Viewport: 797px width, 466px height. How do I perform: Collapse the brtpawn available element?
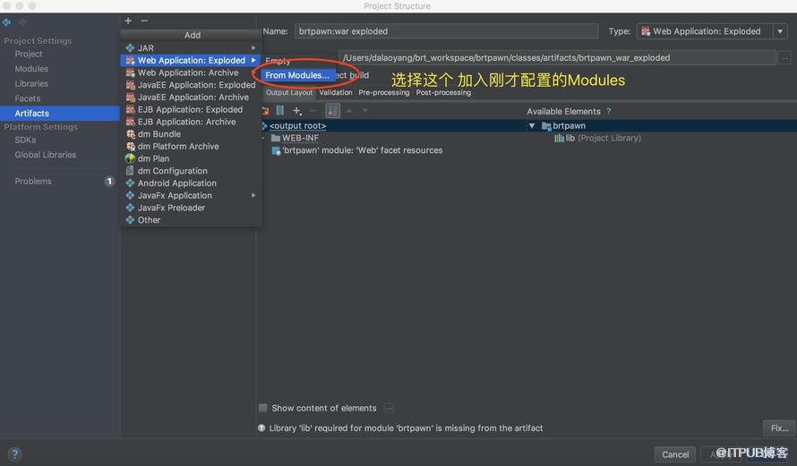532,126
